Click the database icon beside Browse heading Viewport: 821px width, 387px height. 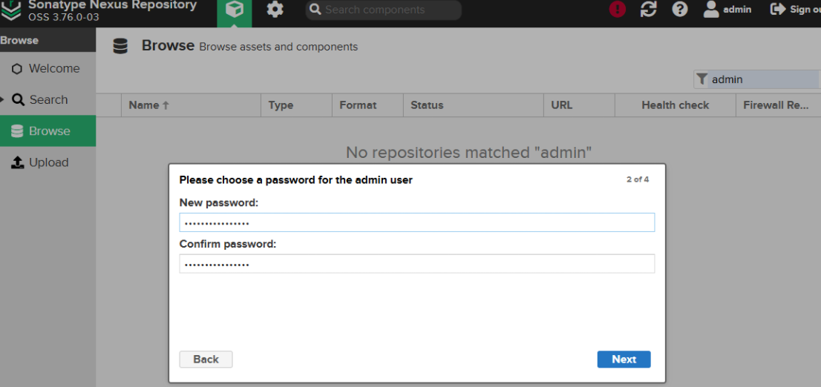click(120, 47)
